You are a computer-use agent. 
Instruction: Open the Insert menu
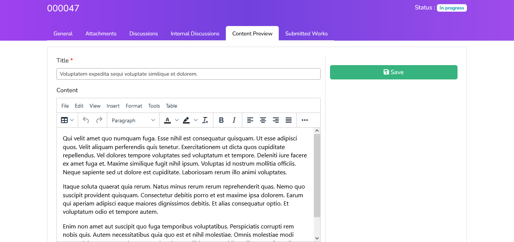(x=113, y=106)
